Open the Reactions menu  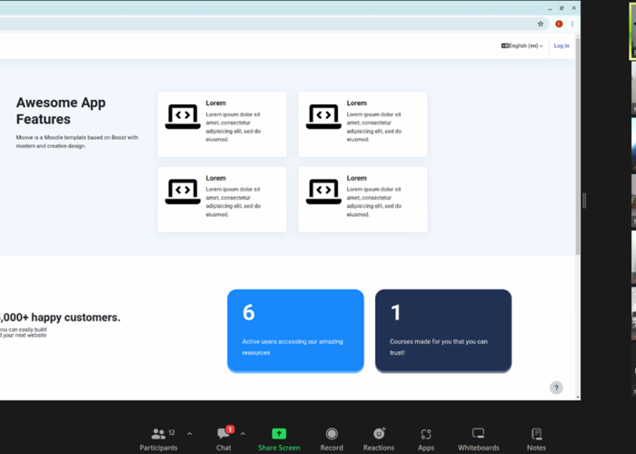379,438
